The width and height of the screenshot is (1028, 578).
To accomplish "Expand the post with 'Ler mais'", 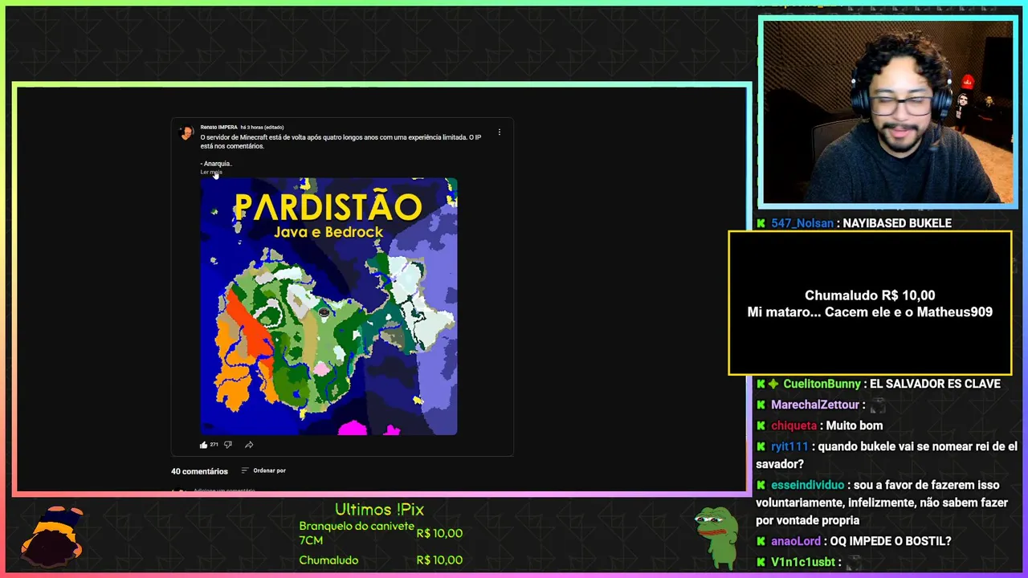I will [211, 172].
